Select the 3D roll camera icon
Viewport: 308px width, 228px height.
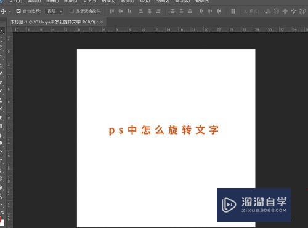point(276,11)
